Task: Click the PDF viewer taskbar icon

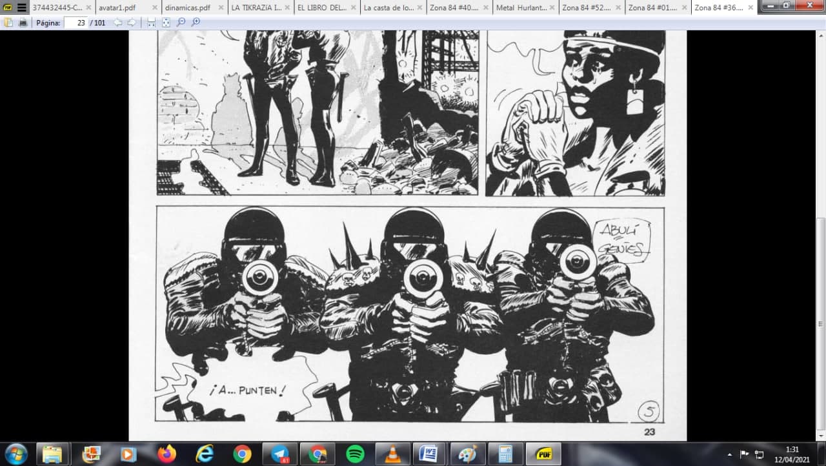Action: (x=543, y=454)
